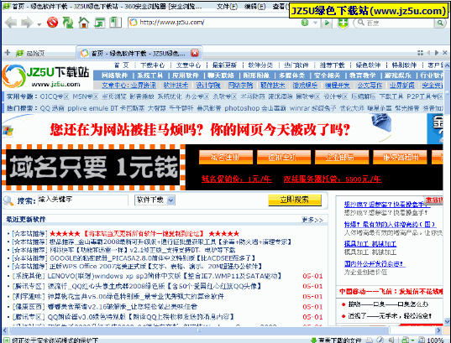The image size is (451, 343).
Task: Open the 域名促销价 1元/年 link
Action: (x=237, y=179)
